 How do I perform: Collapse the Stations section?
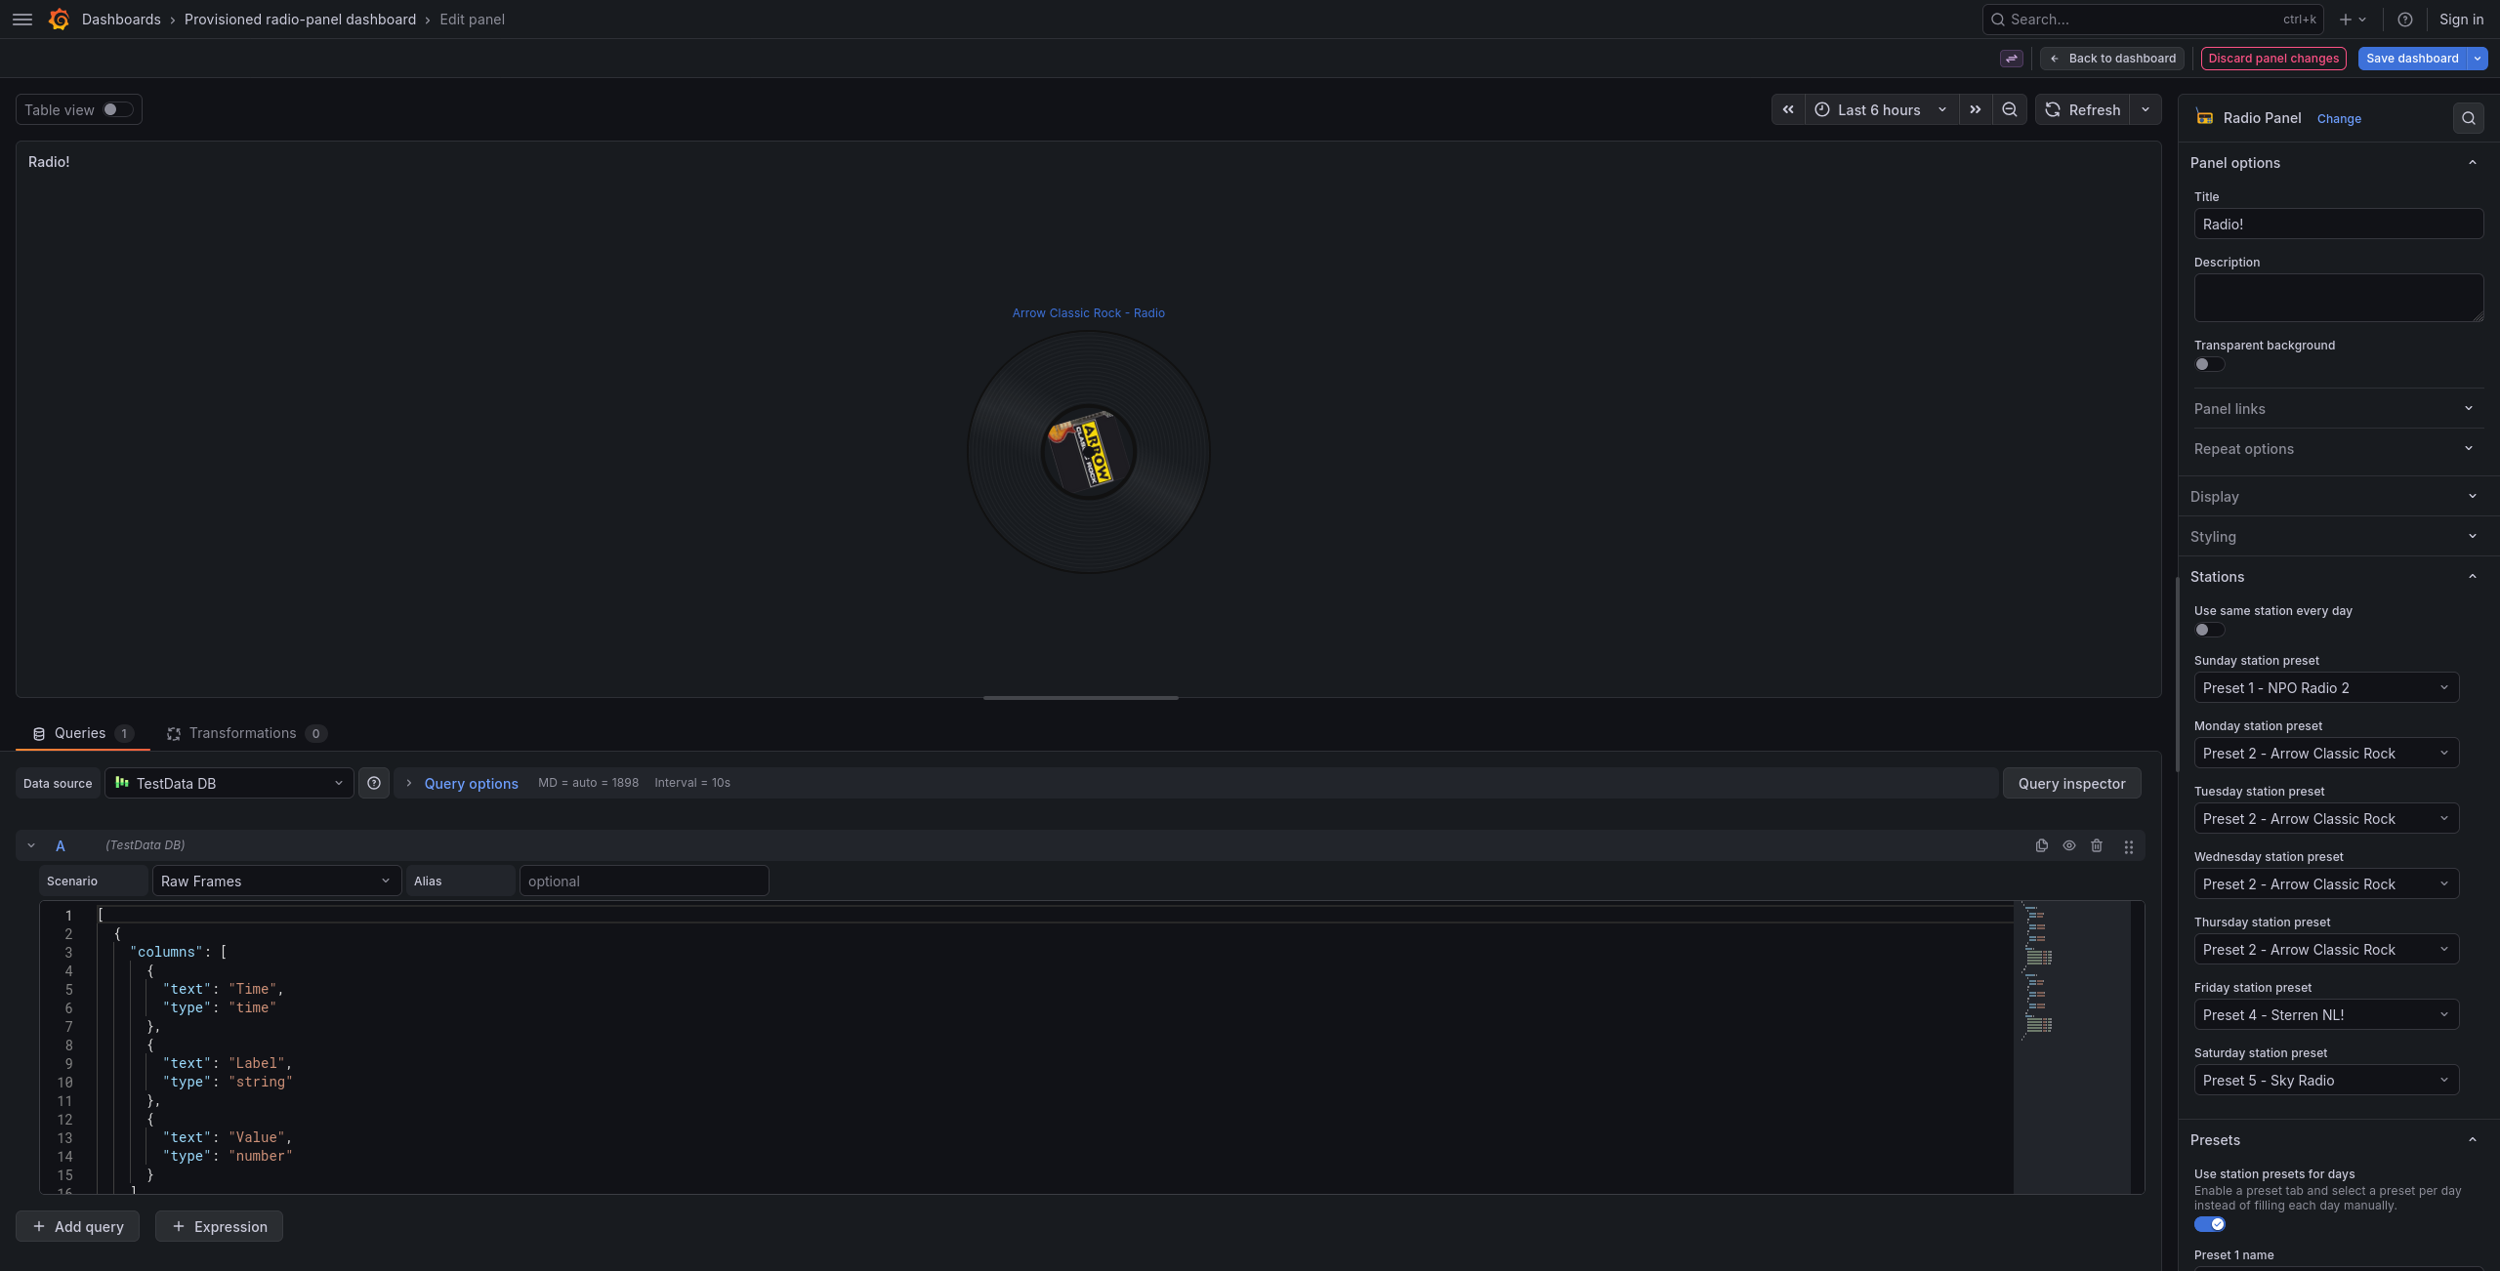(2335, 576)
